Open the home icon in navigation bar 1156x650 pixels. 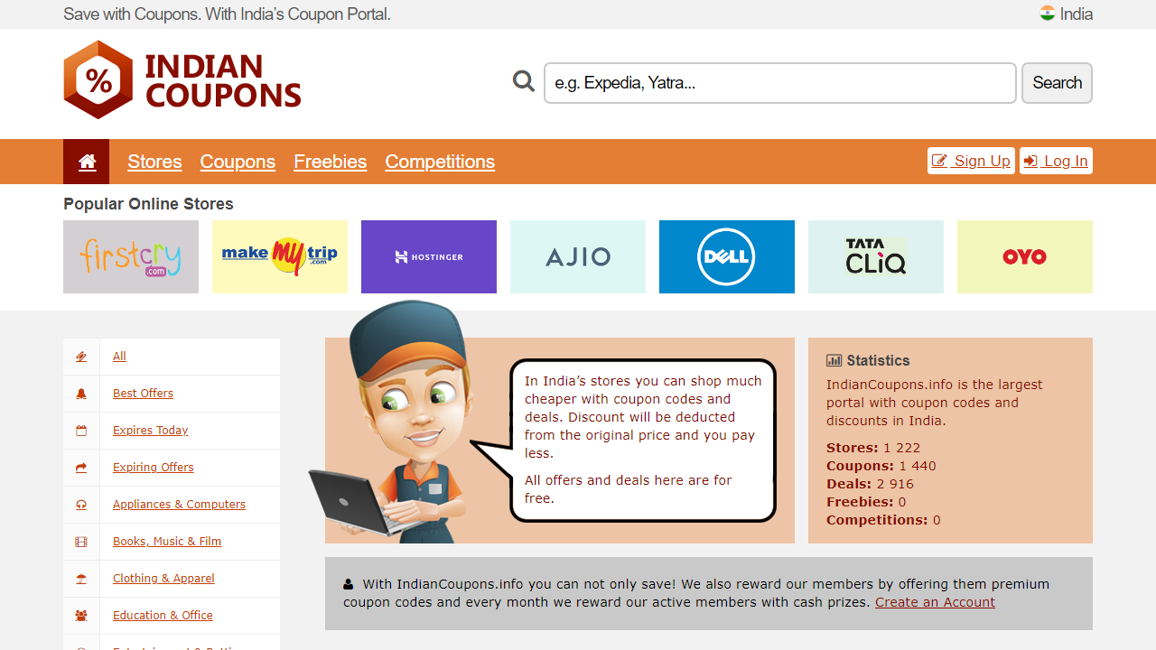click(x=87, y=162)
